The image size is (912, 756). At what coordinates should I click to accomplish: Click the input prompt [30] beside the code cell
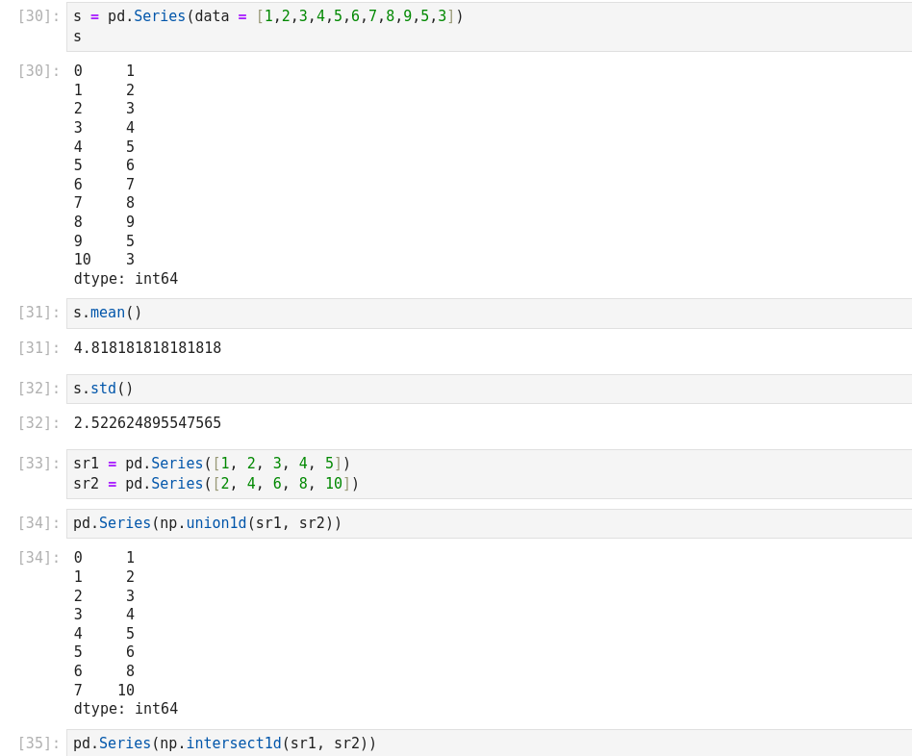pyautogui.click(x=38, y=16)
